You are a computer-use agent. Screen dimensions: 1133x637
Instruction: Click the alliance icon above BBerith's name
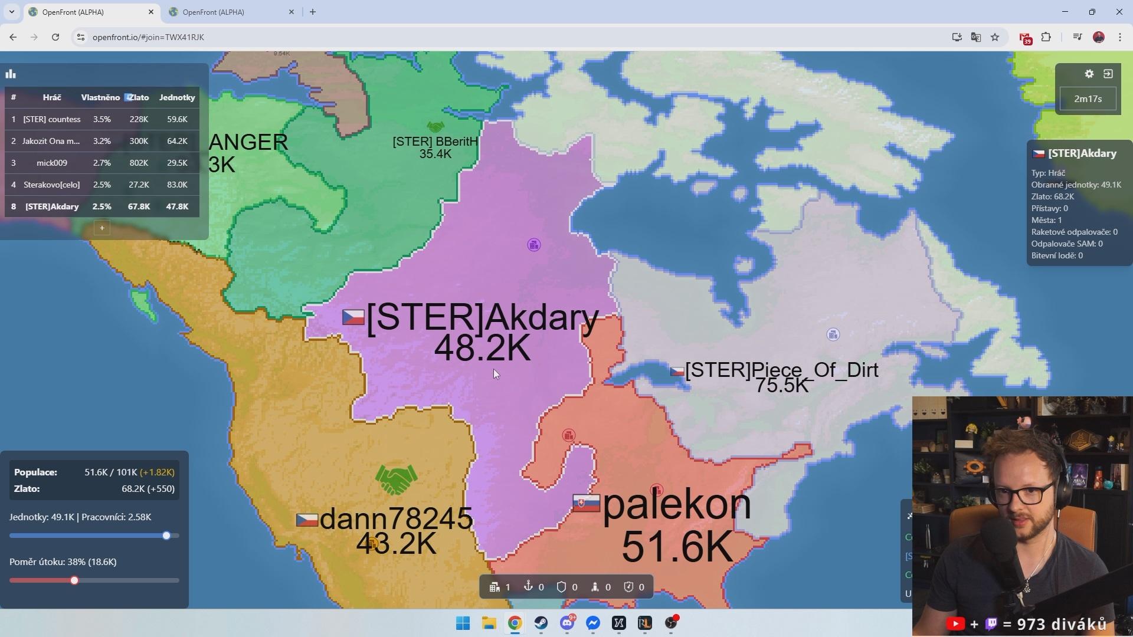435,127
